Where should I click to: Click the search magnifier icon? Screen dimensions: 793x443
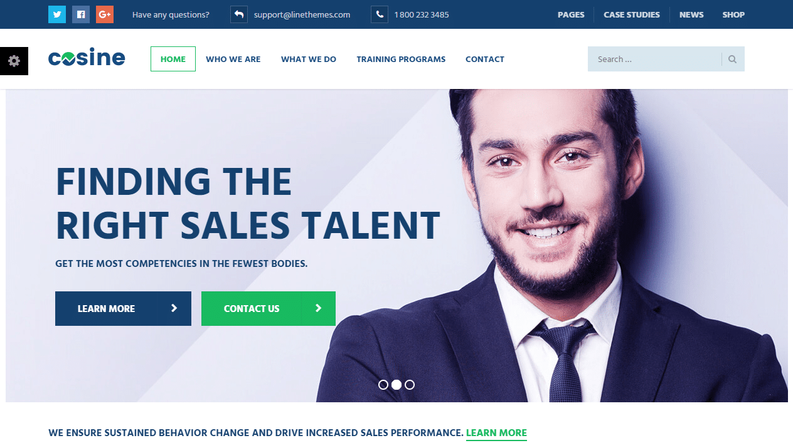[x=733, y=59]
